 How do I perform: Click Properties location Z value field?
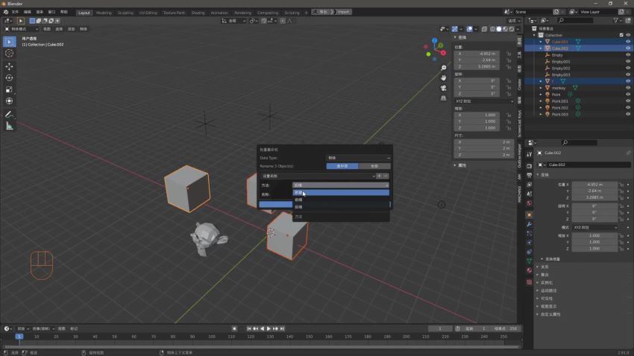click(594, 198)
